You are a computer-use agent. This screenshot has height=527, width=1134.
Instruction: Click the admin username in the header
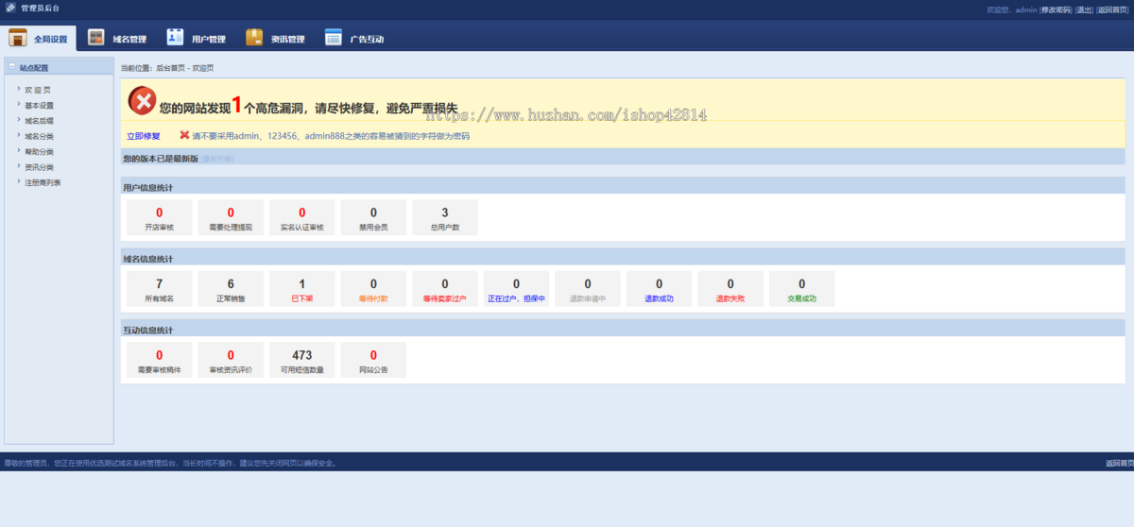[1026, 9]
